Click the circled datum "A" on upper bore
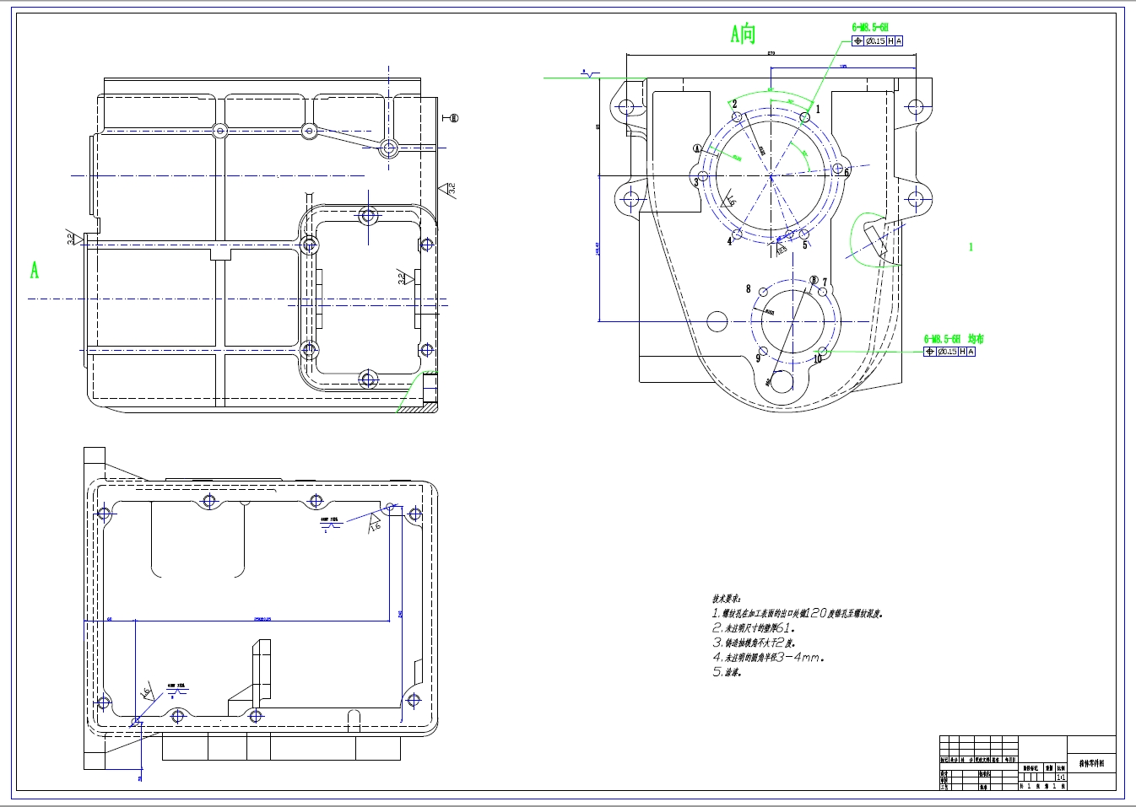This screenshot has height=807, width=1136. click(x=697, y=149)
